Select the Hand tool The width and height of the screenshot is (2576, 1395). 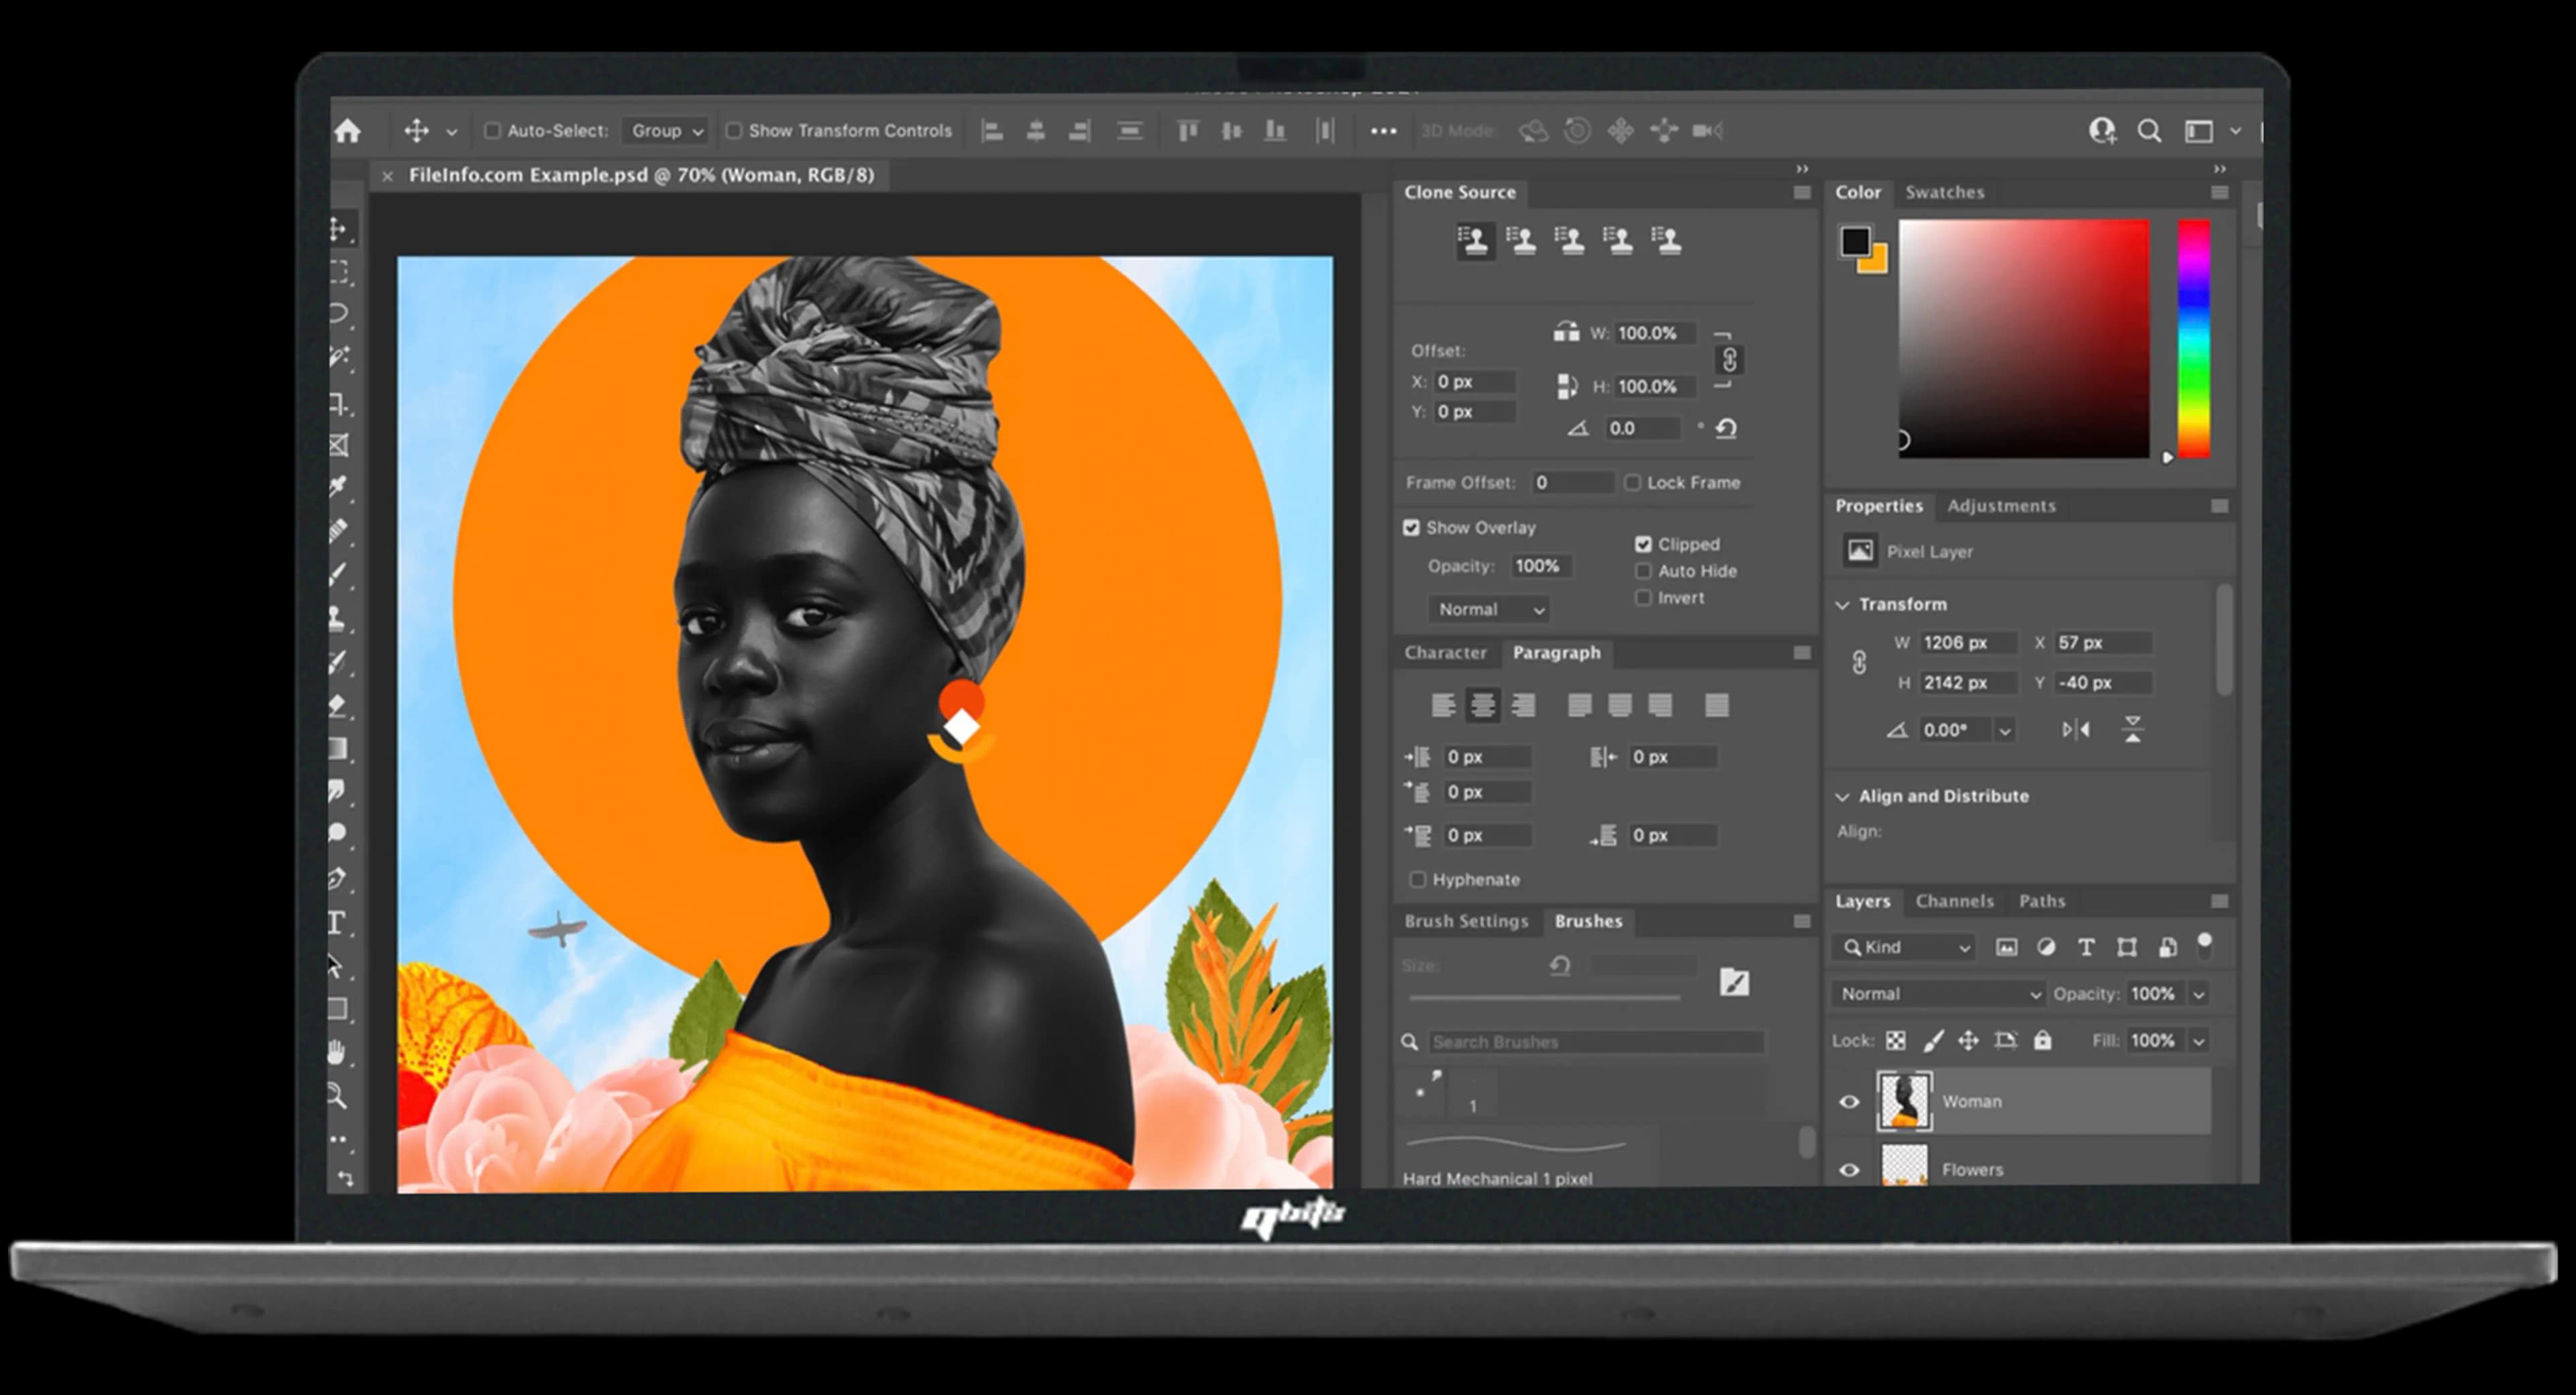pos(337,1052)
